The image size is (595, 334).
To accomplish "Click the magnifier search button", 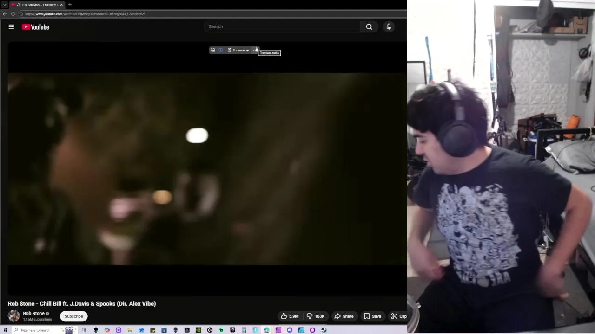I will (369, 26).
